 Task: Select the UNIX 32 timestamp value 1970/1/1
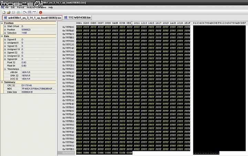click(26, 75)
